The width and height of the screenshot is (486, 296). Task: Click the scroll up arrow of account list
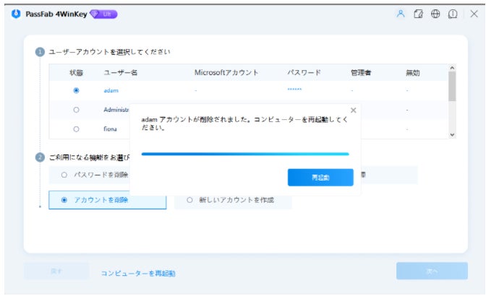tap(452, 68)
